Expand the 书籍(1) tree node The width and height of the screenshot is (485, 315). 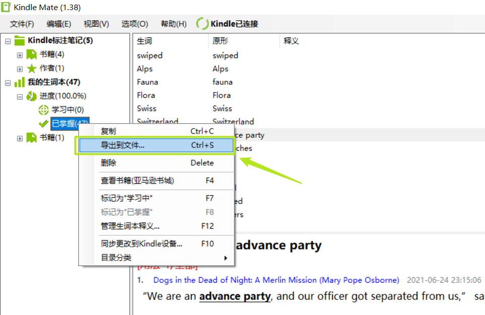click(x=20, y=138)
